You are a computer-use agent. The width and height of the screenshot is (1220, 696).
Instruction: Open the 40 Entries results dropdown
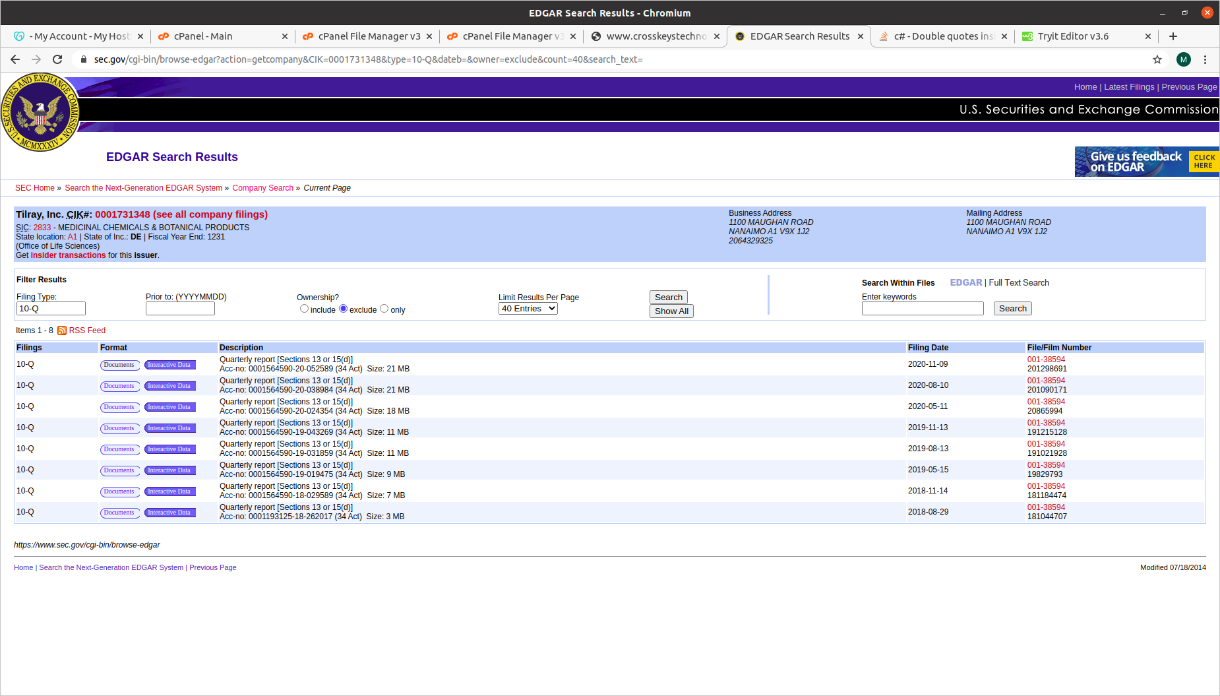(528, 309)
